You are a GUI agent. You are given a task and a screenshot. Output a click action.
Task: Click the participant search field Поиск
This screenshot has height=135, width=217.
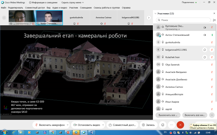(x=183, y=20)
